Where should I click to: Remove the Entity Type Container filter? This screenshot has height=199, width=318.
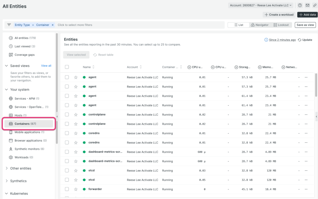coord(53,25)
